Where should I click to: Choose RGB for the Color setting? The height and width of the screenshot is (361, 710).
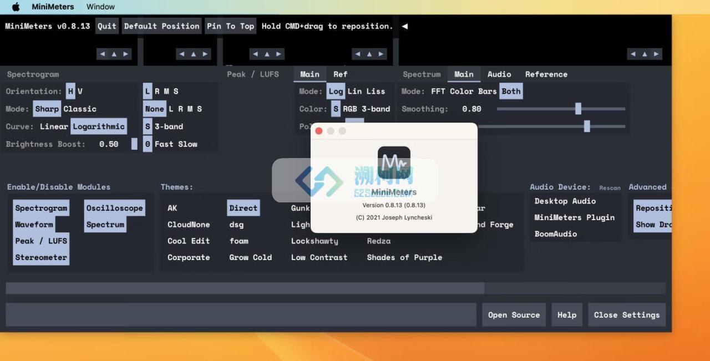click(350, 109)
